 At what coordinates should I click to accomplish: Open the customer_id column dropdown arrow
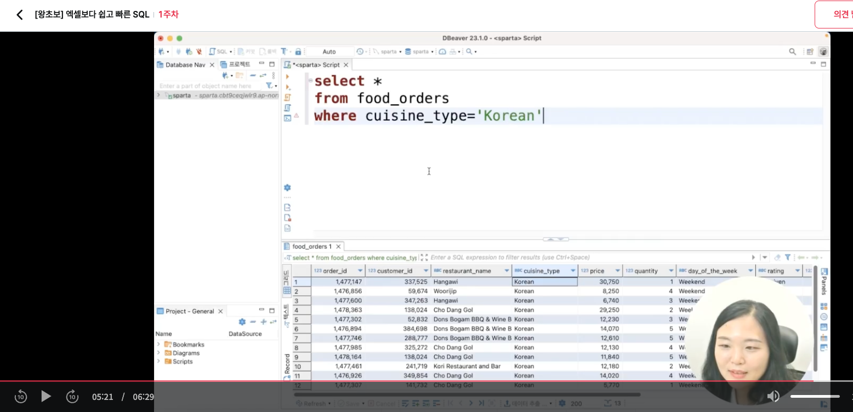[x=426, y=271]
